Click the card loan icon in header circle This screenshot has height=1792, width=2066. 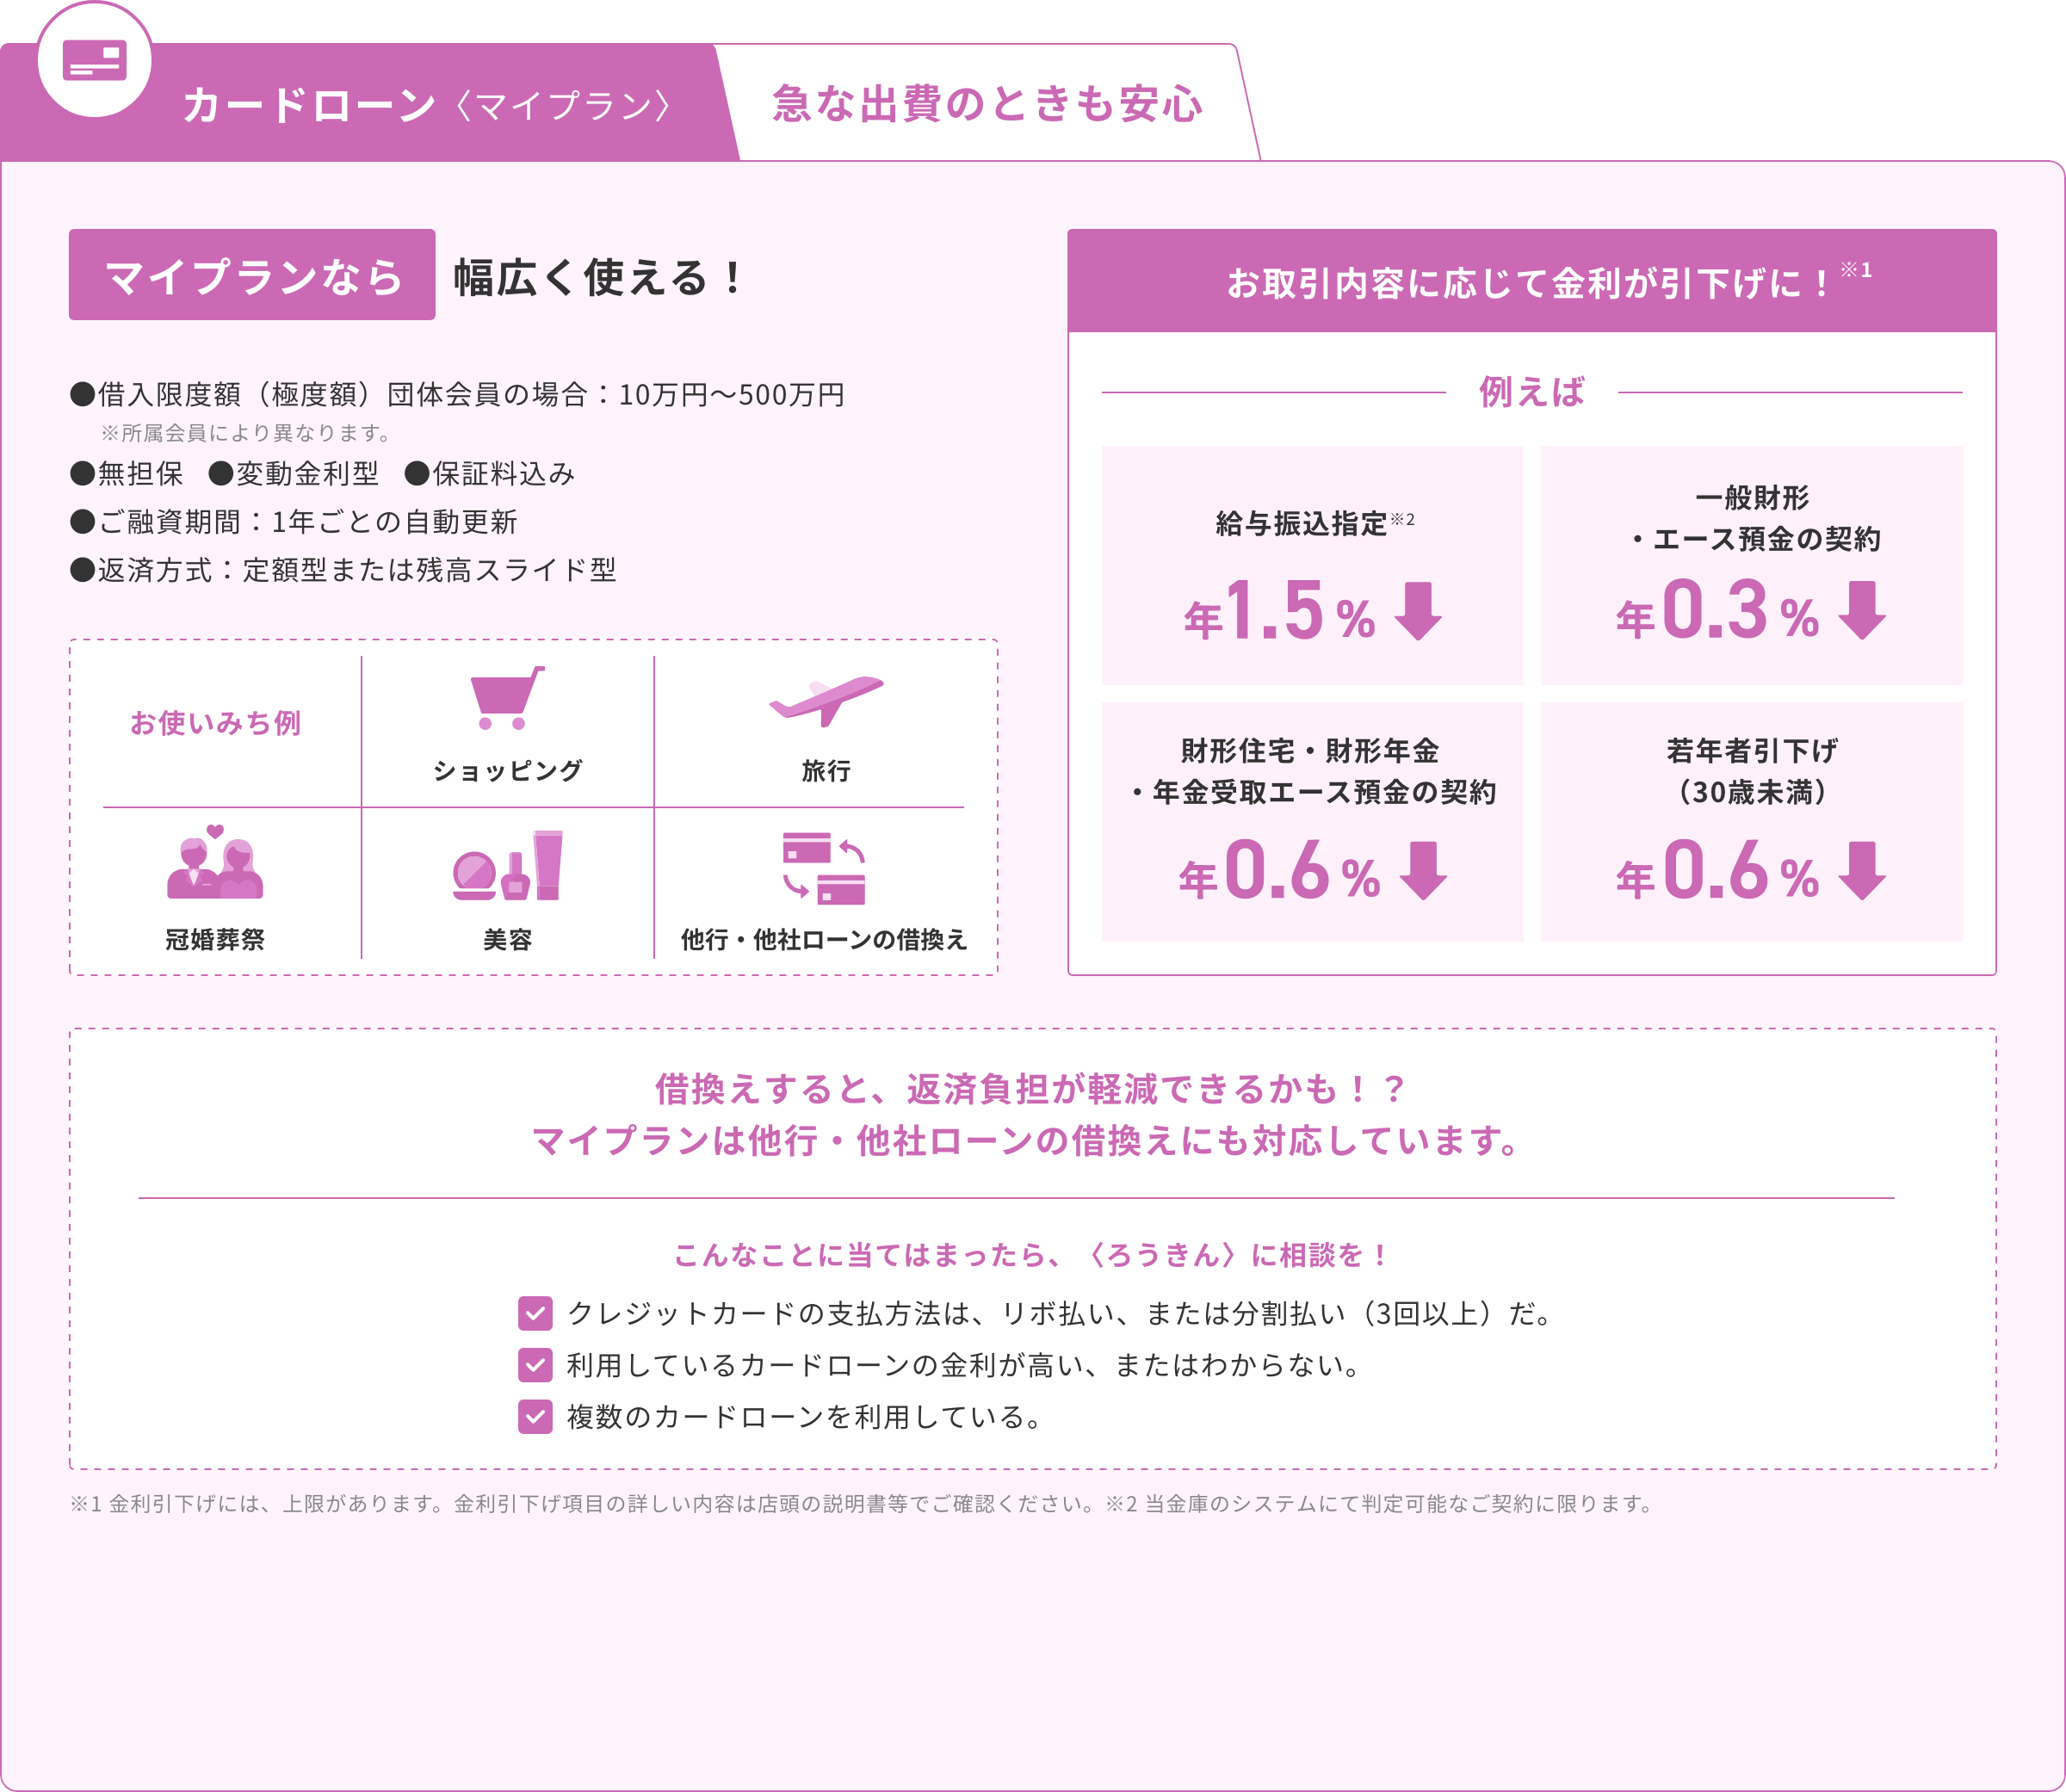[94, 60]
